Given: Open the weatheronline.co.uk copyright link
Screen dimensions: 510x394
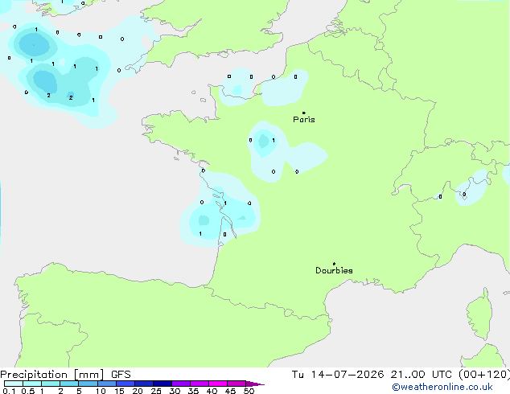Looking at the screenshot, I should click(442, 387).
